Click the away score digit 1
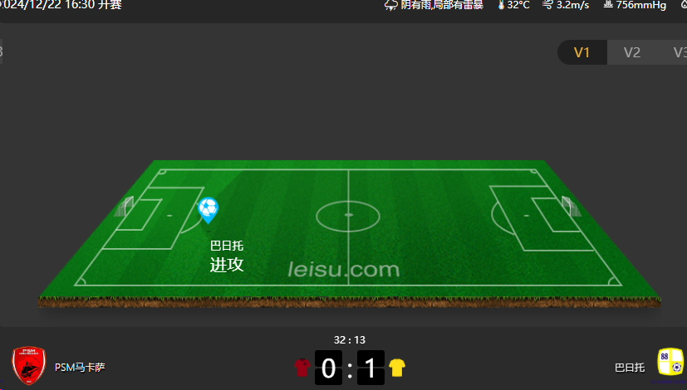Viewport: 687px width, 390px height. pos(370,368)
